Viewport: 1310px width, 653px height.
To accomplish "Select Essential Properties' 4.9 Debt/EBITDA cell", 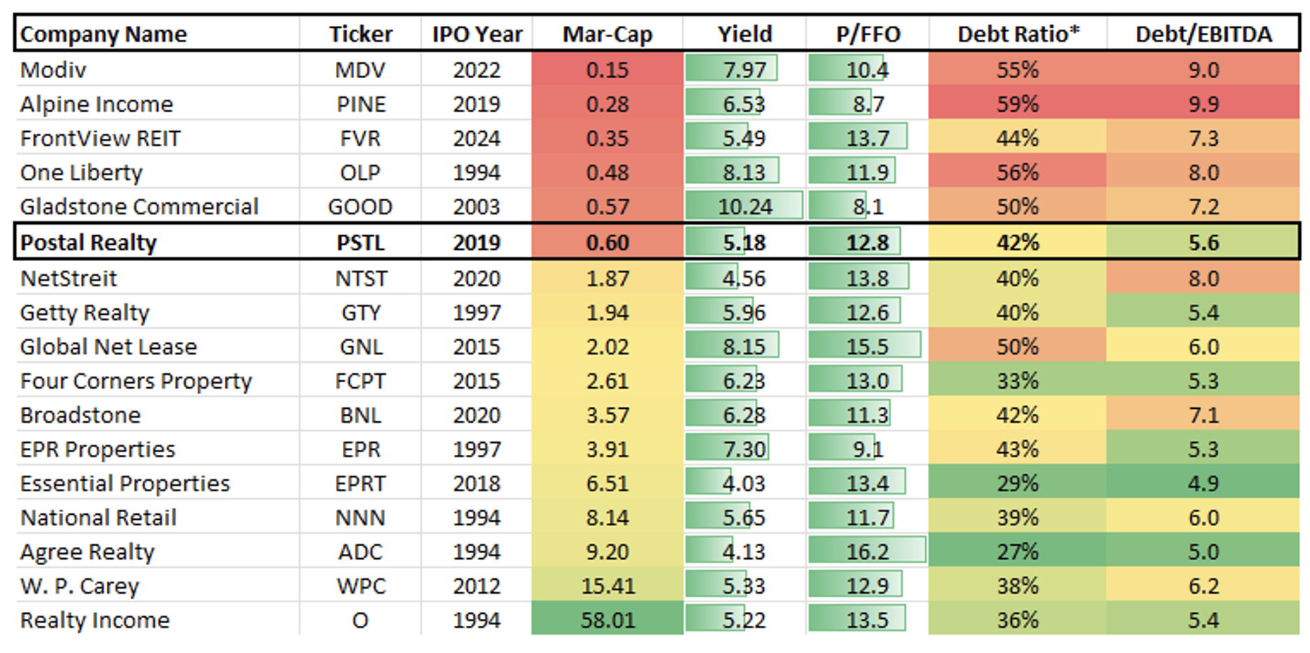I will click(1203, 483).
